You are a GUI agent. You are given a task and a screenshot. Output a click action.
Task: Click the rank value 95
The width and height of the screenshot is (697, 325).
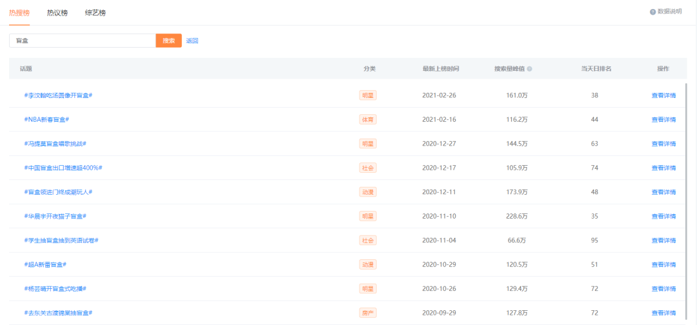pos(595,240)
